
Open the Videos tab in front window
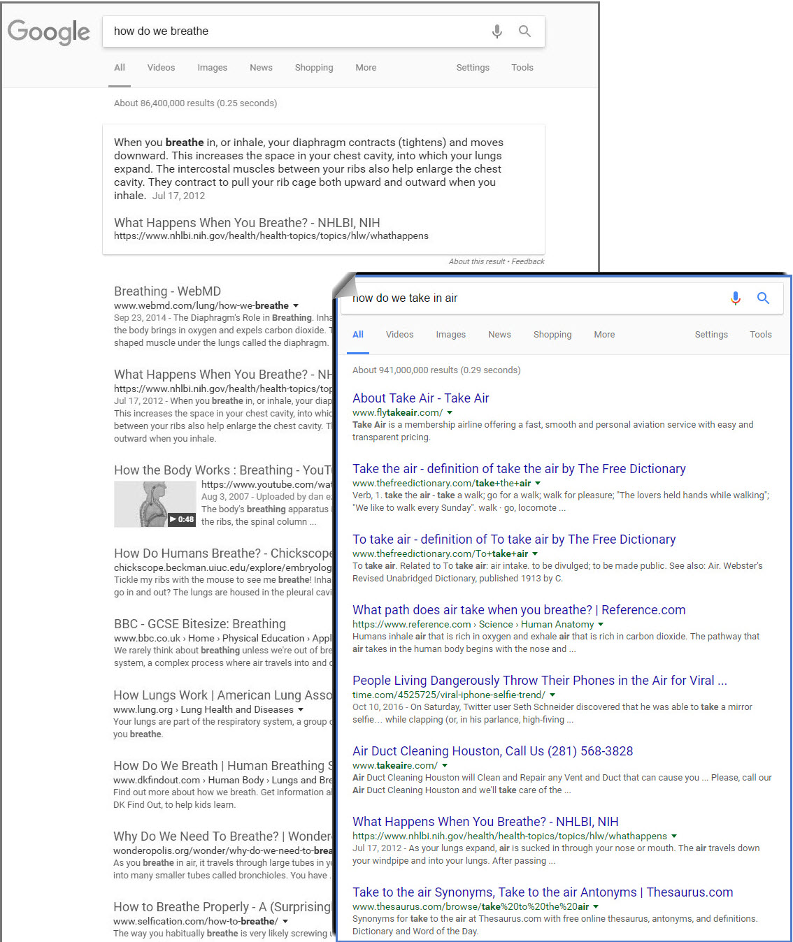[399, 335]
